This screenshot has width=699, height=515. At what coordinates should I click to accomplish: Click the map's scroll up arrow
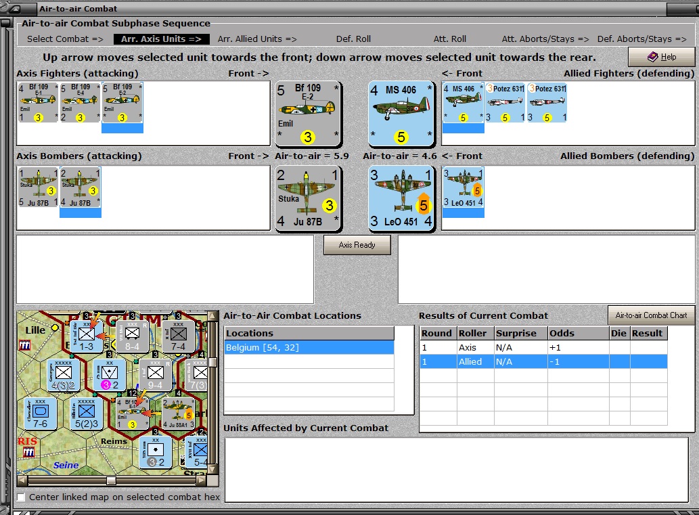[x=212, y=316]
